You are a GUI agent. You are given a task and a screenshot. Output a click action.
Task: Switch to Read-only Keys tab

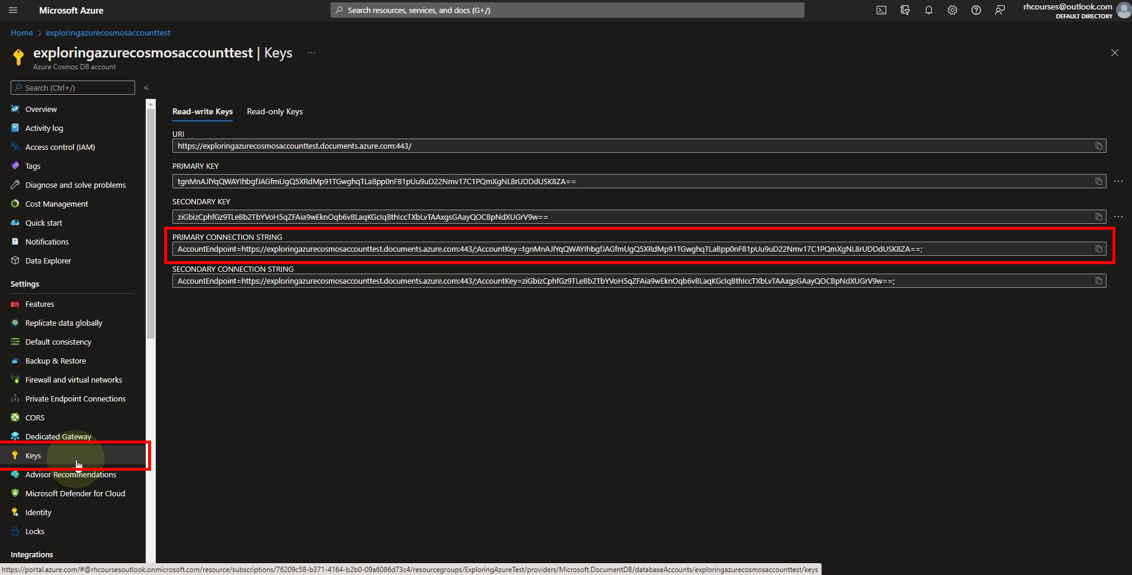coord(275,111)
